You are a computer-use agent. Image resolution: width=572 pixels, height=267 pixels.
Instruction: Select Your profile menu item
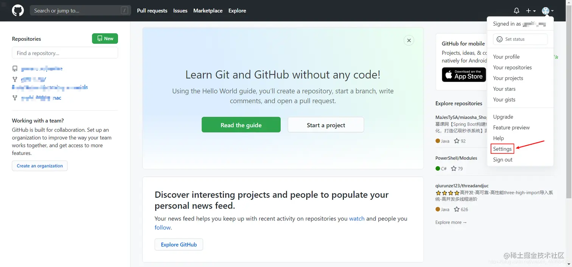pos(520,57)
